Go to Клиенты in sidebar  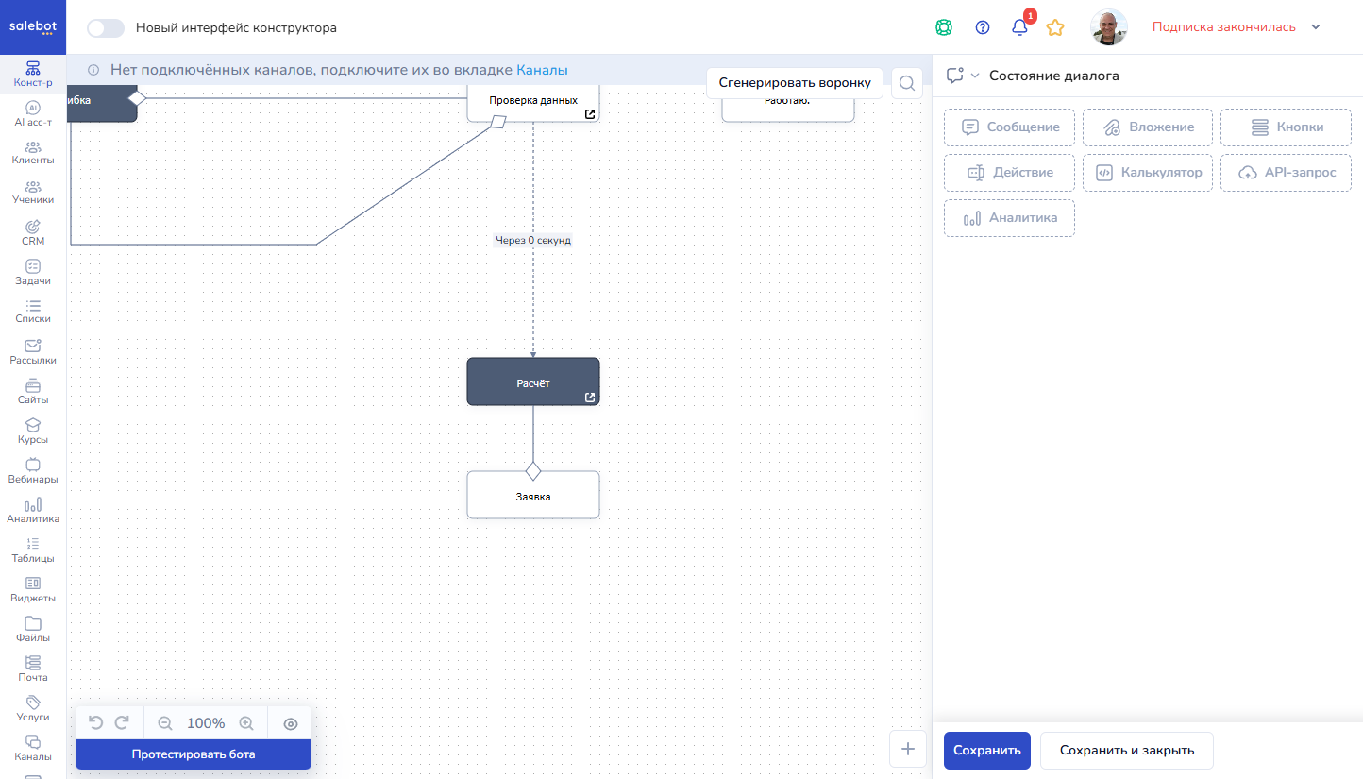pos(33,153)
